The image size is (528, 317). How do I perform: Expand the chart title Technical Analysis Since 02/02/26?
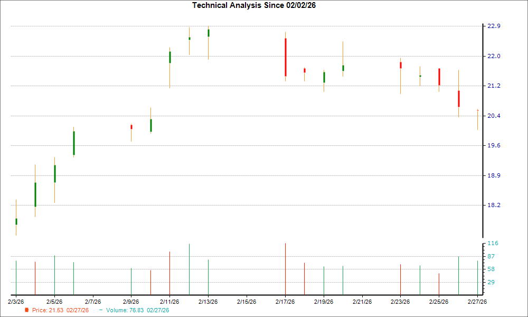click(254, 5)
